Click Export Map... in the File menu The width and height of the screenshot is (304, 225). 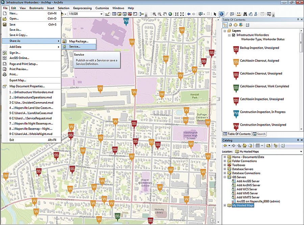click(18, 80)
